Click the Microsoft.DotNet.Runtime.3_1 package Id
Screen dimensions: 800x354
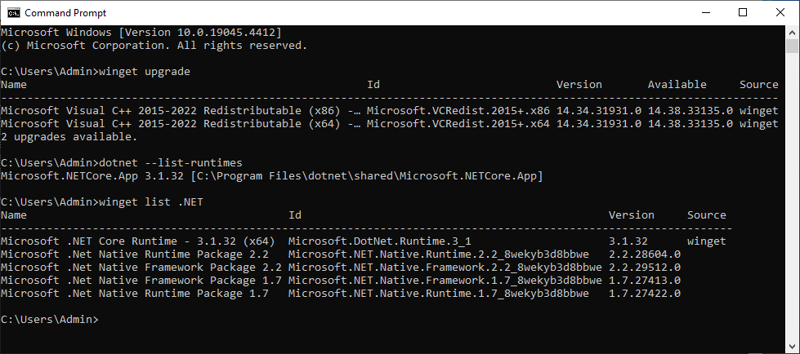pos(379,241)
